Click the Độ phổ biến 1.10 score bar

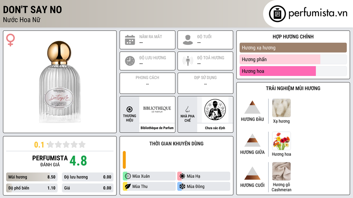(x=32, y=188)
